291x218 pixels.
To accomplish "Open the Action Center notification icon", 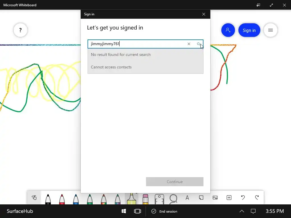I will (253, 211).
